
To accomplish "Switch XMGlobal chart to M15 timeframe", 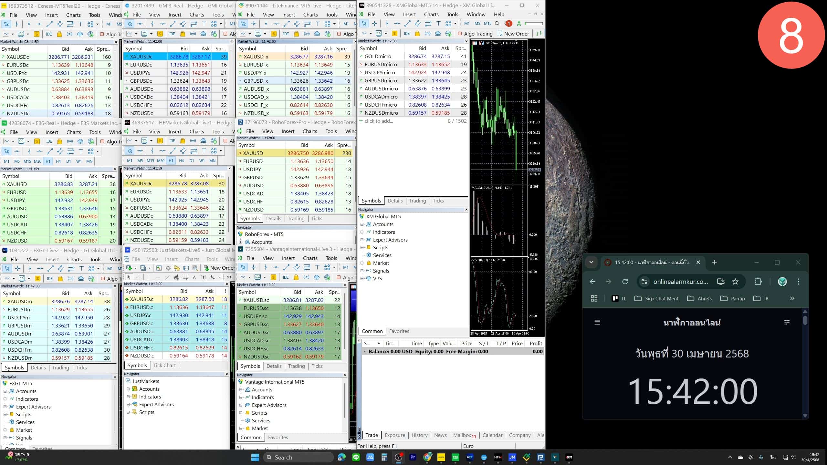I will [487, 24].
